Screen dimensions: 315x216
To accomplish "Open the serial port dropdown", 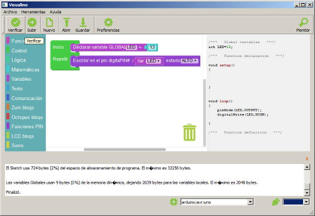I will (x=306, y=202).
